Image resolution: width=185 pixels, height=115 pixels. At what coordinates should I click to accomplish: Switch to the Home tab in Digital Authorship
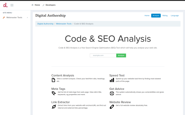pyautogui.click(x=147, y=16)
